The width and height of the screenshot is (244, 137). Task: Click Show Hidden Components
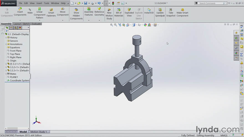tap(76, 14)
